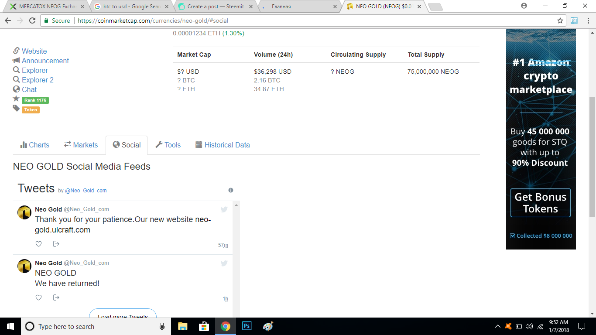Image resolution: width=596 pixels, height=335 pixels.
Task: Click the tweet feed scroll-up arrow
Action: [236, 205]
